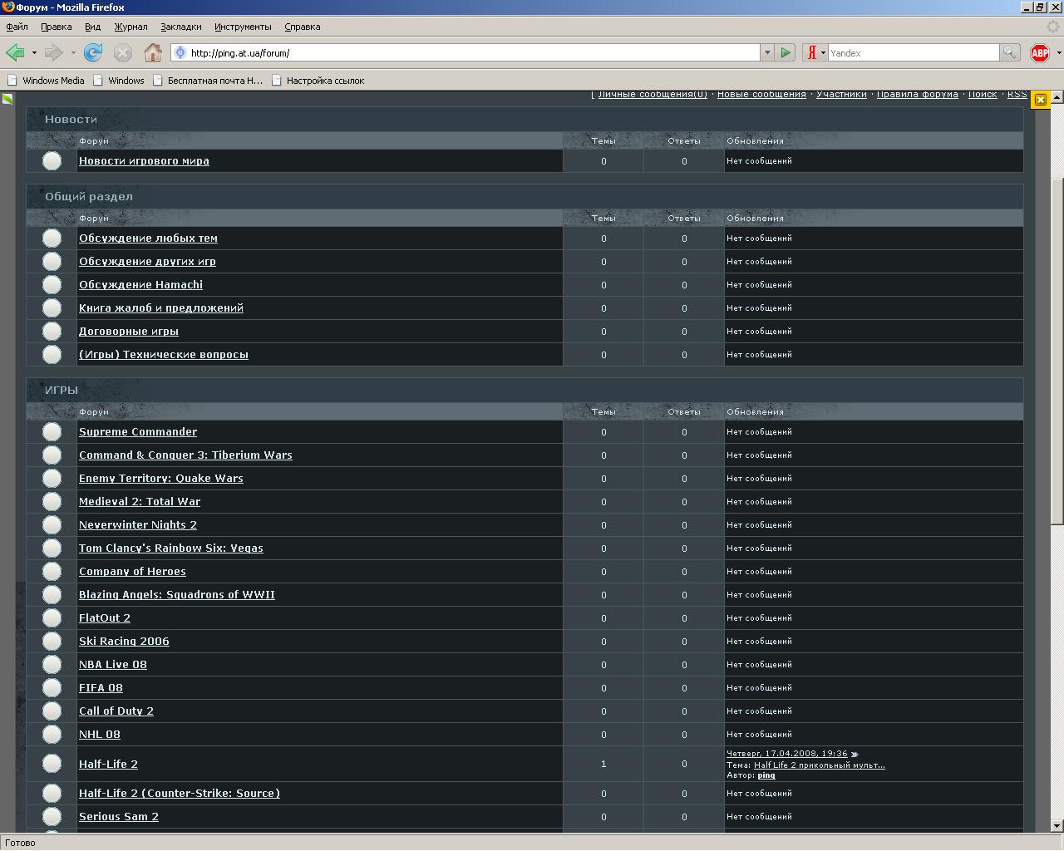Viewport: 1064px width, 851px height.
Task: Open the Новые сообщения link
Action: 761,95
